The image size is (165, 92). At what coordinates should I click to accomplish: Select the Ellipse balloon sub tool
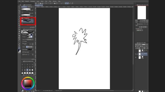tap(28, 10)
